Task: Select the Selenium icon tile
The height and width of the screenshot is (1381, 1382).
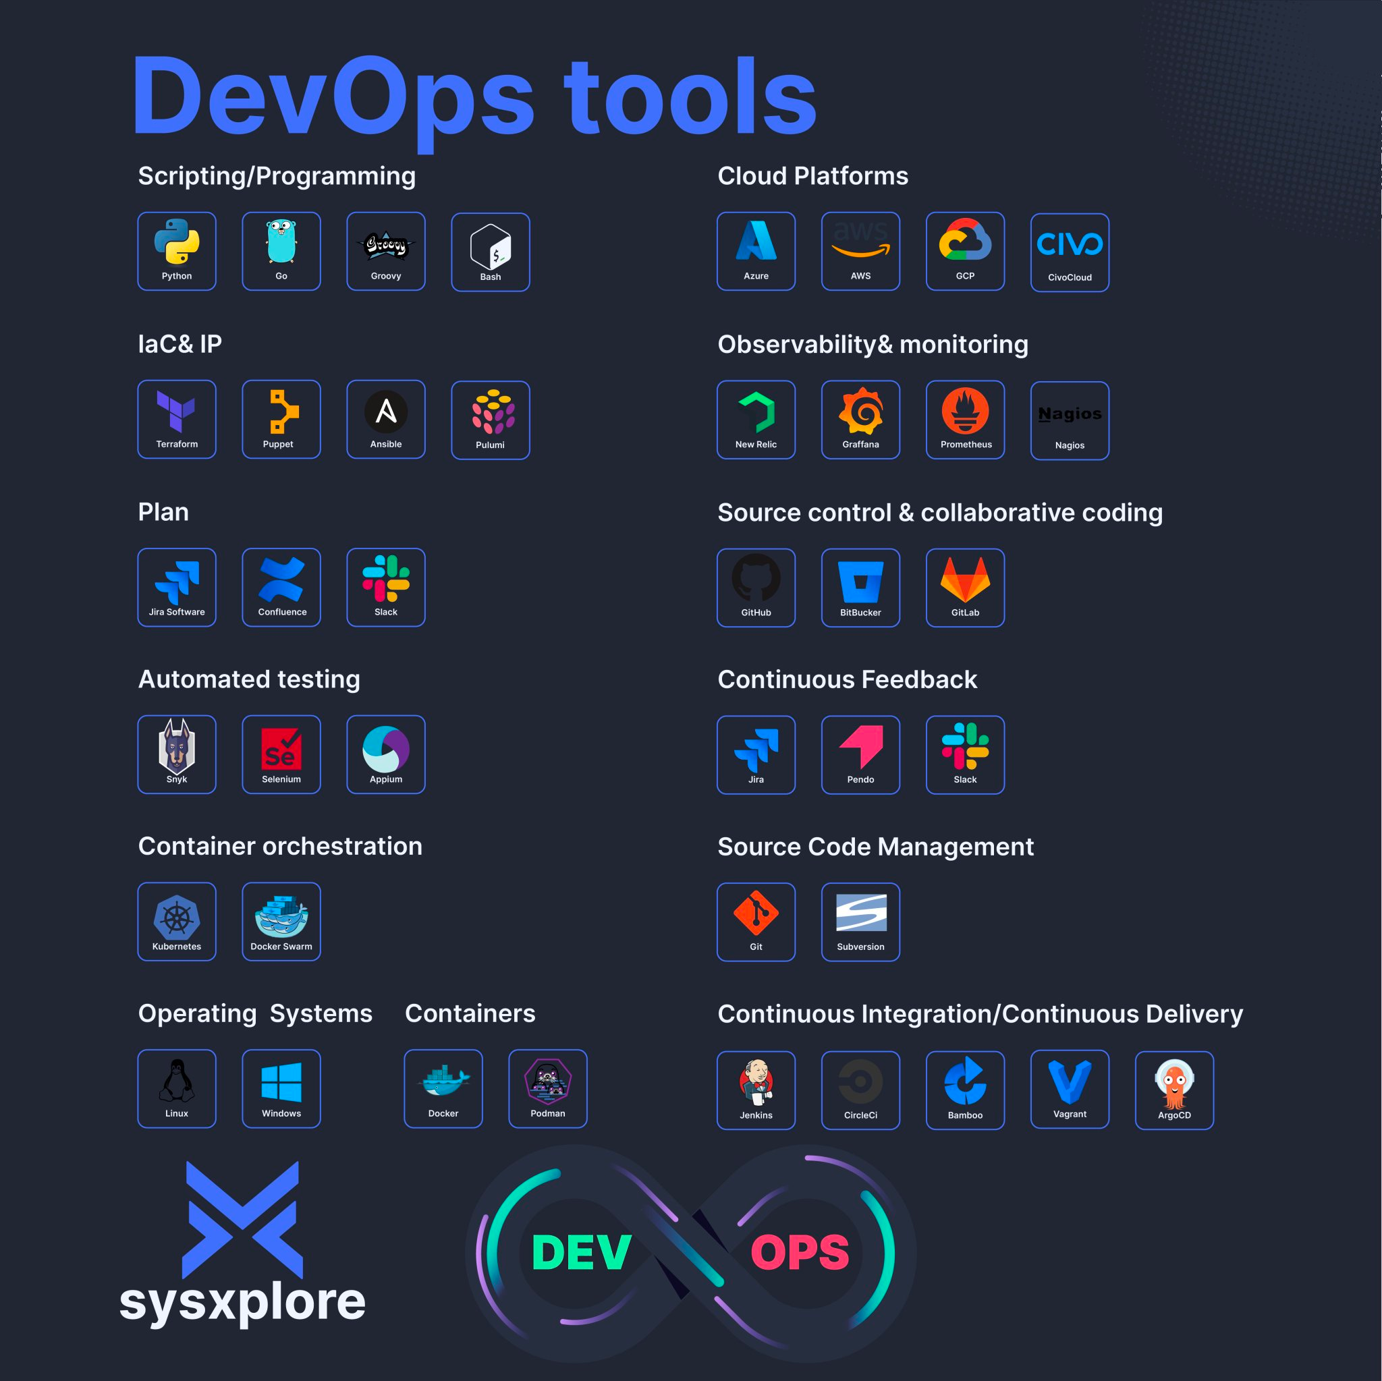Action: (x=281, y=754)
